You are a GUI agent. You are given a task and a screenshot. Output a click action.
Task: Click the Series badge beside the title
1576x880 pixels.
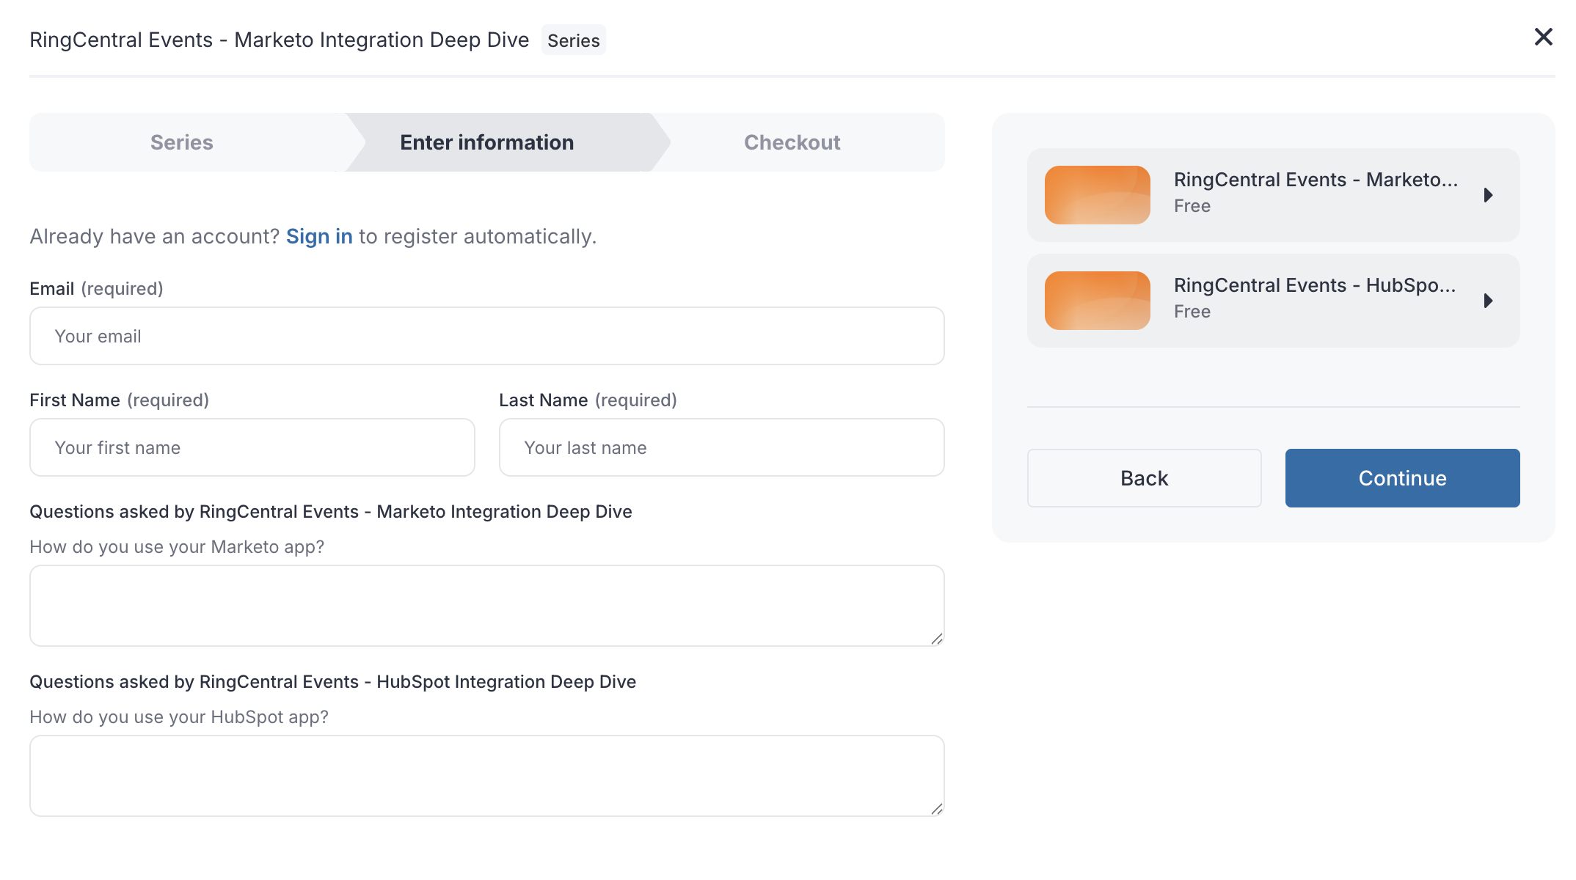(574, 40)
